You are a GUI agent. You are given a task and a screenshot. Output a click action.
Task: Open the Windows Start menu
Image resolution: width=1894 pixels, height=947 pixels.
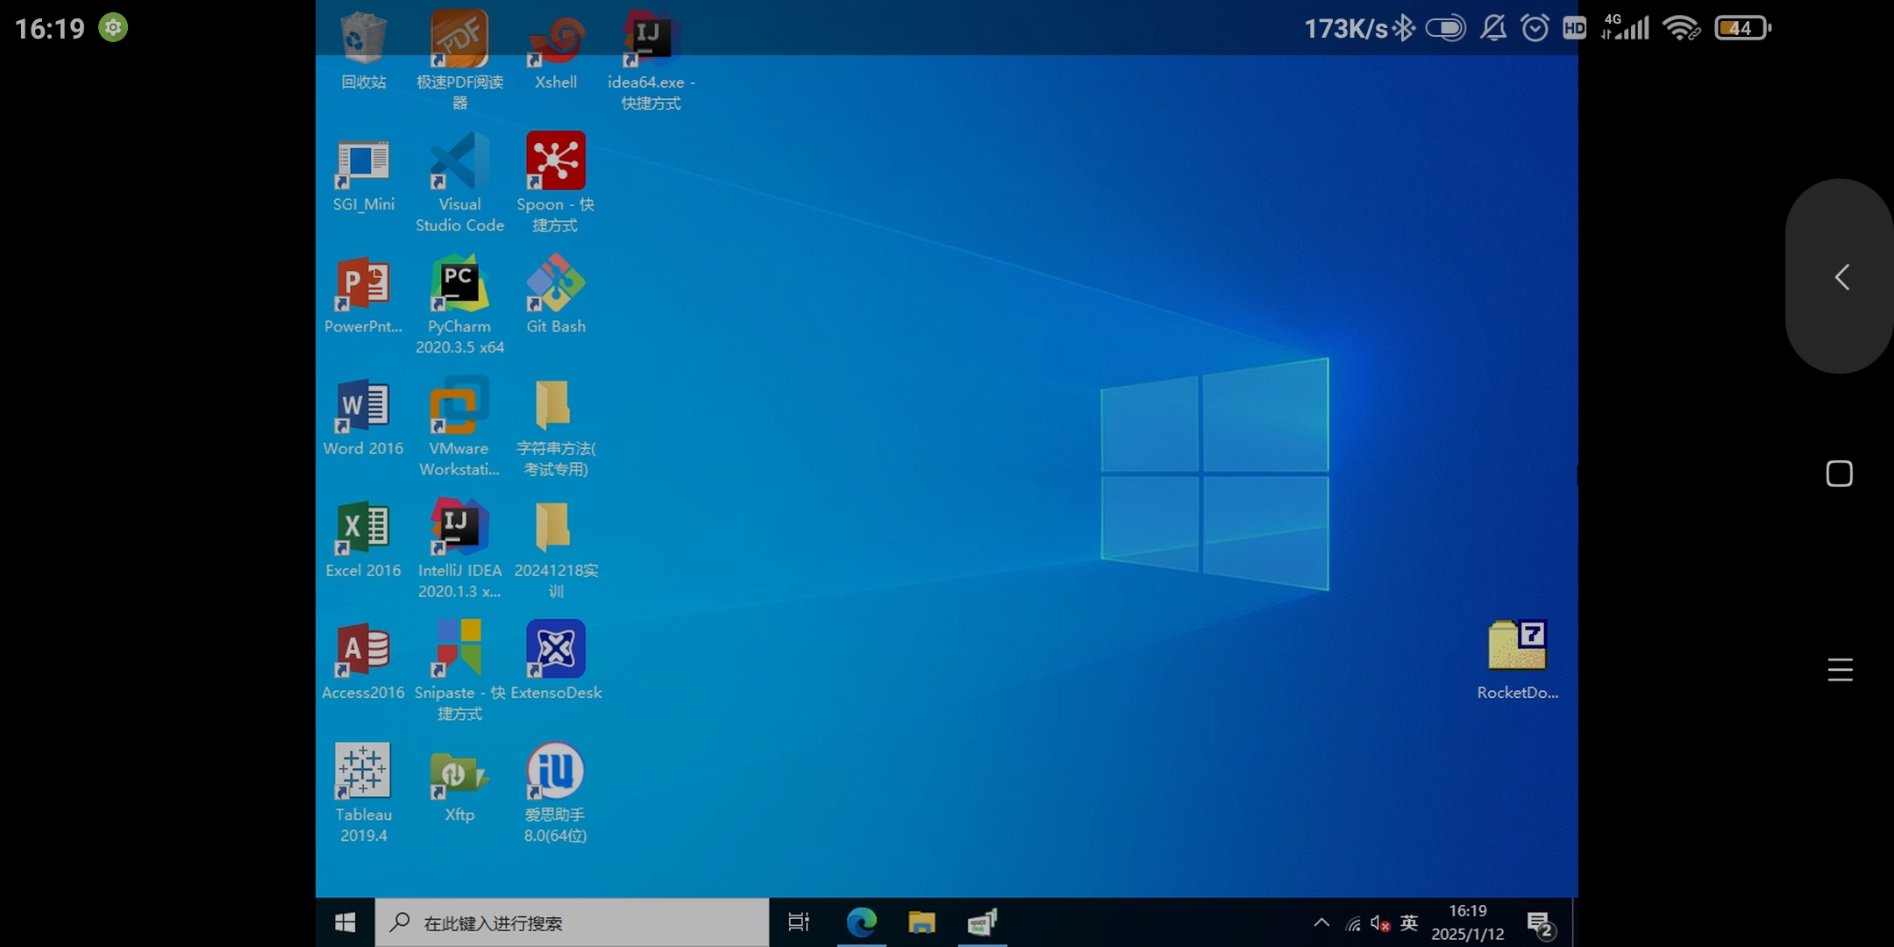pos(345,922)
